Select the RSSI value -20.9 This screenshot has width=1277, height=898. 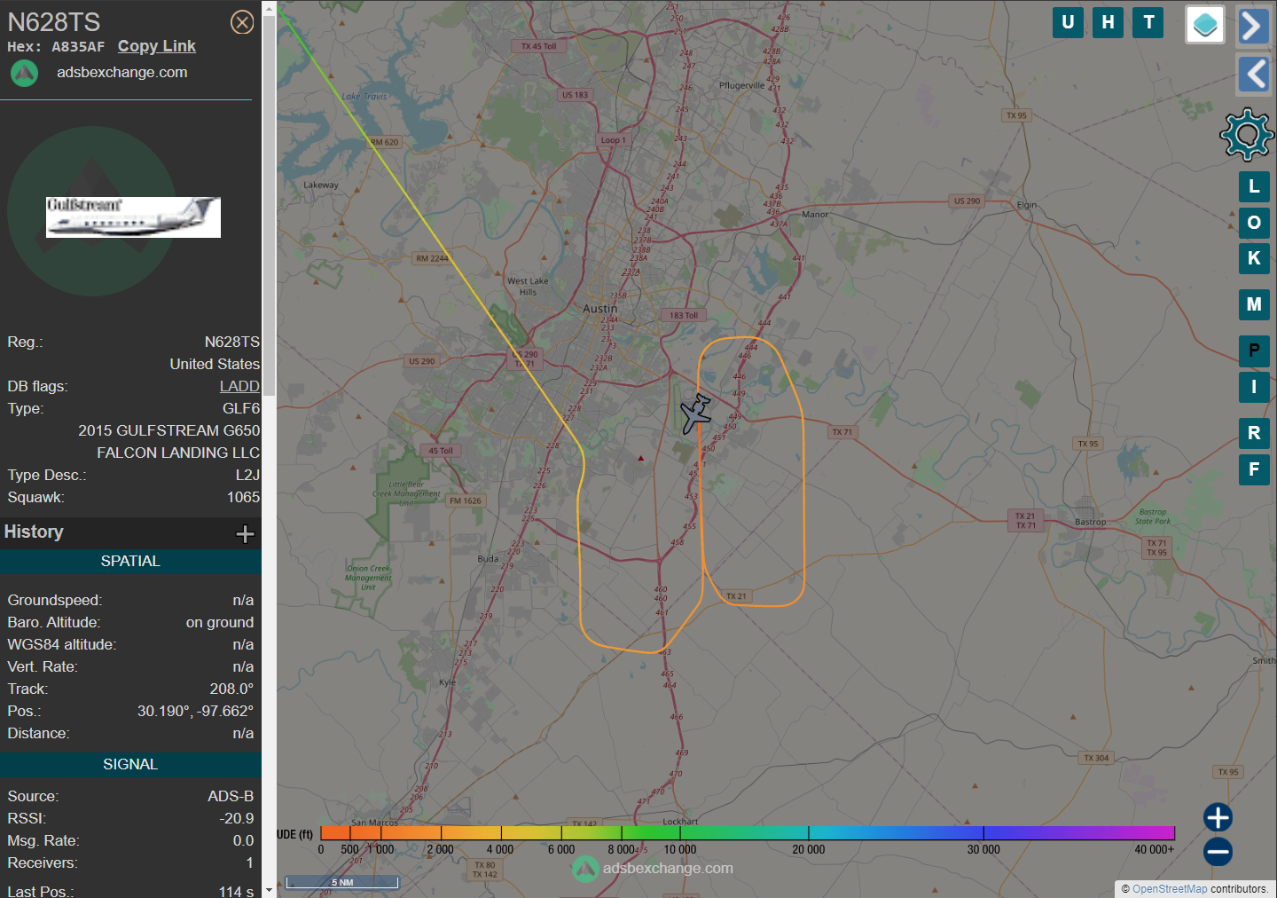tap(237, 819)
